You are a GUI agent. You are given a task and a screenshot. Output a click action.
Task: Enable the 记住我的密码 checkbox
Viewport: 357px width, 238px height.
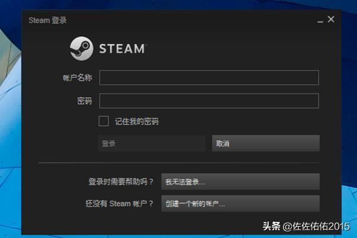(x=104, y=121)
